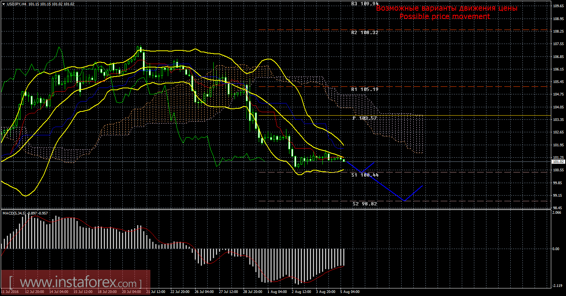Select the S2 98.82 support label
566x296 pixels.
365,204
